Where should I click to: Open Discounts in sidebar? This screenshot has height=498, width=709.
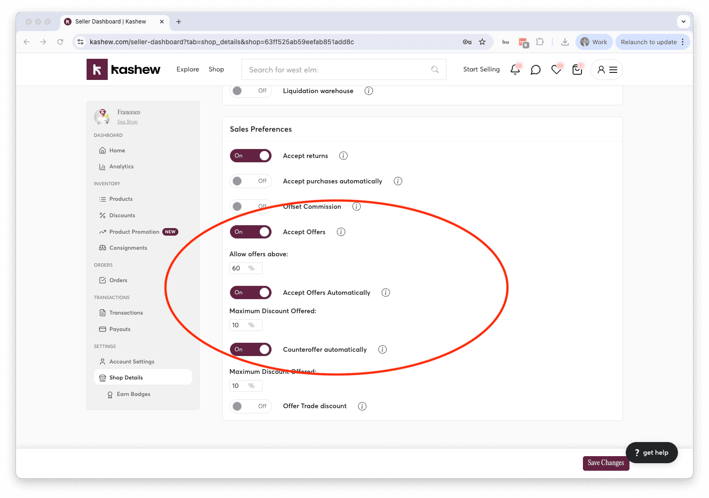117,215
